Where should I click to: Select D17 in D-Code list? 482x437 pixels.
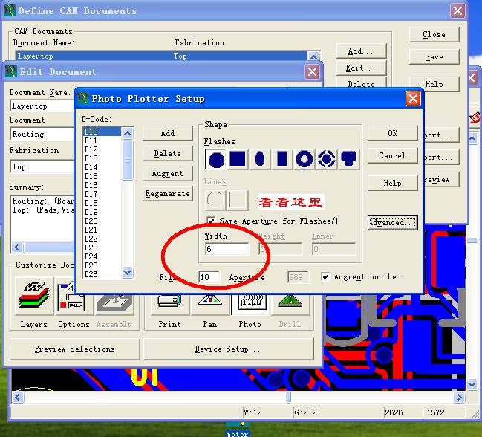(x=102, y=194)
